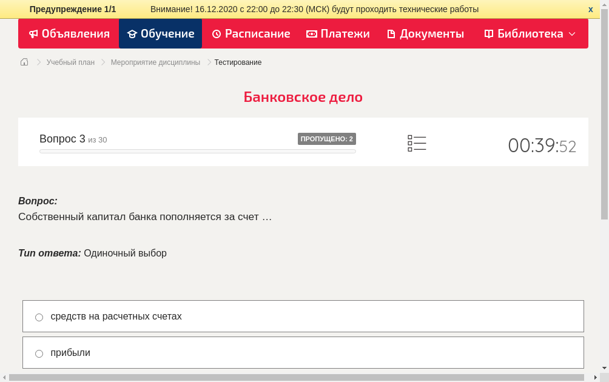Open the question navigator list icon

coord(417,143)
